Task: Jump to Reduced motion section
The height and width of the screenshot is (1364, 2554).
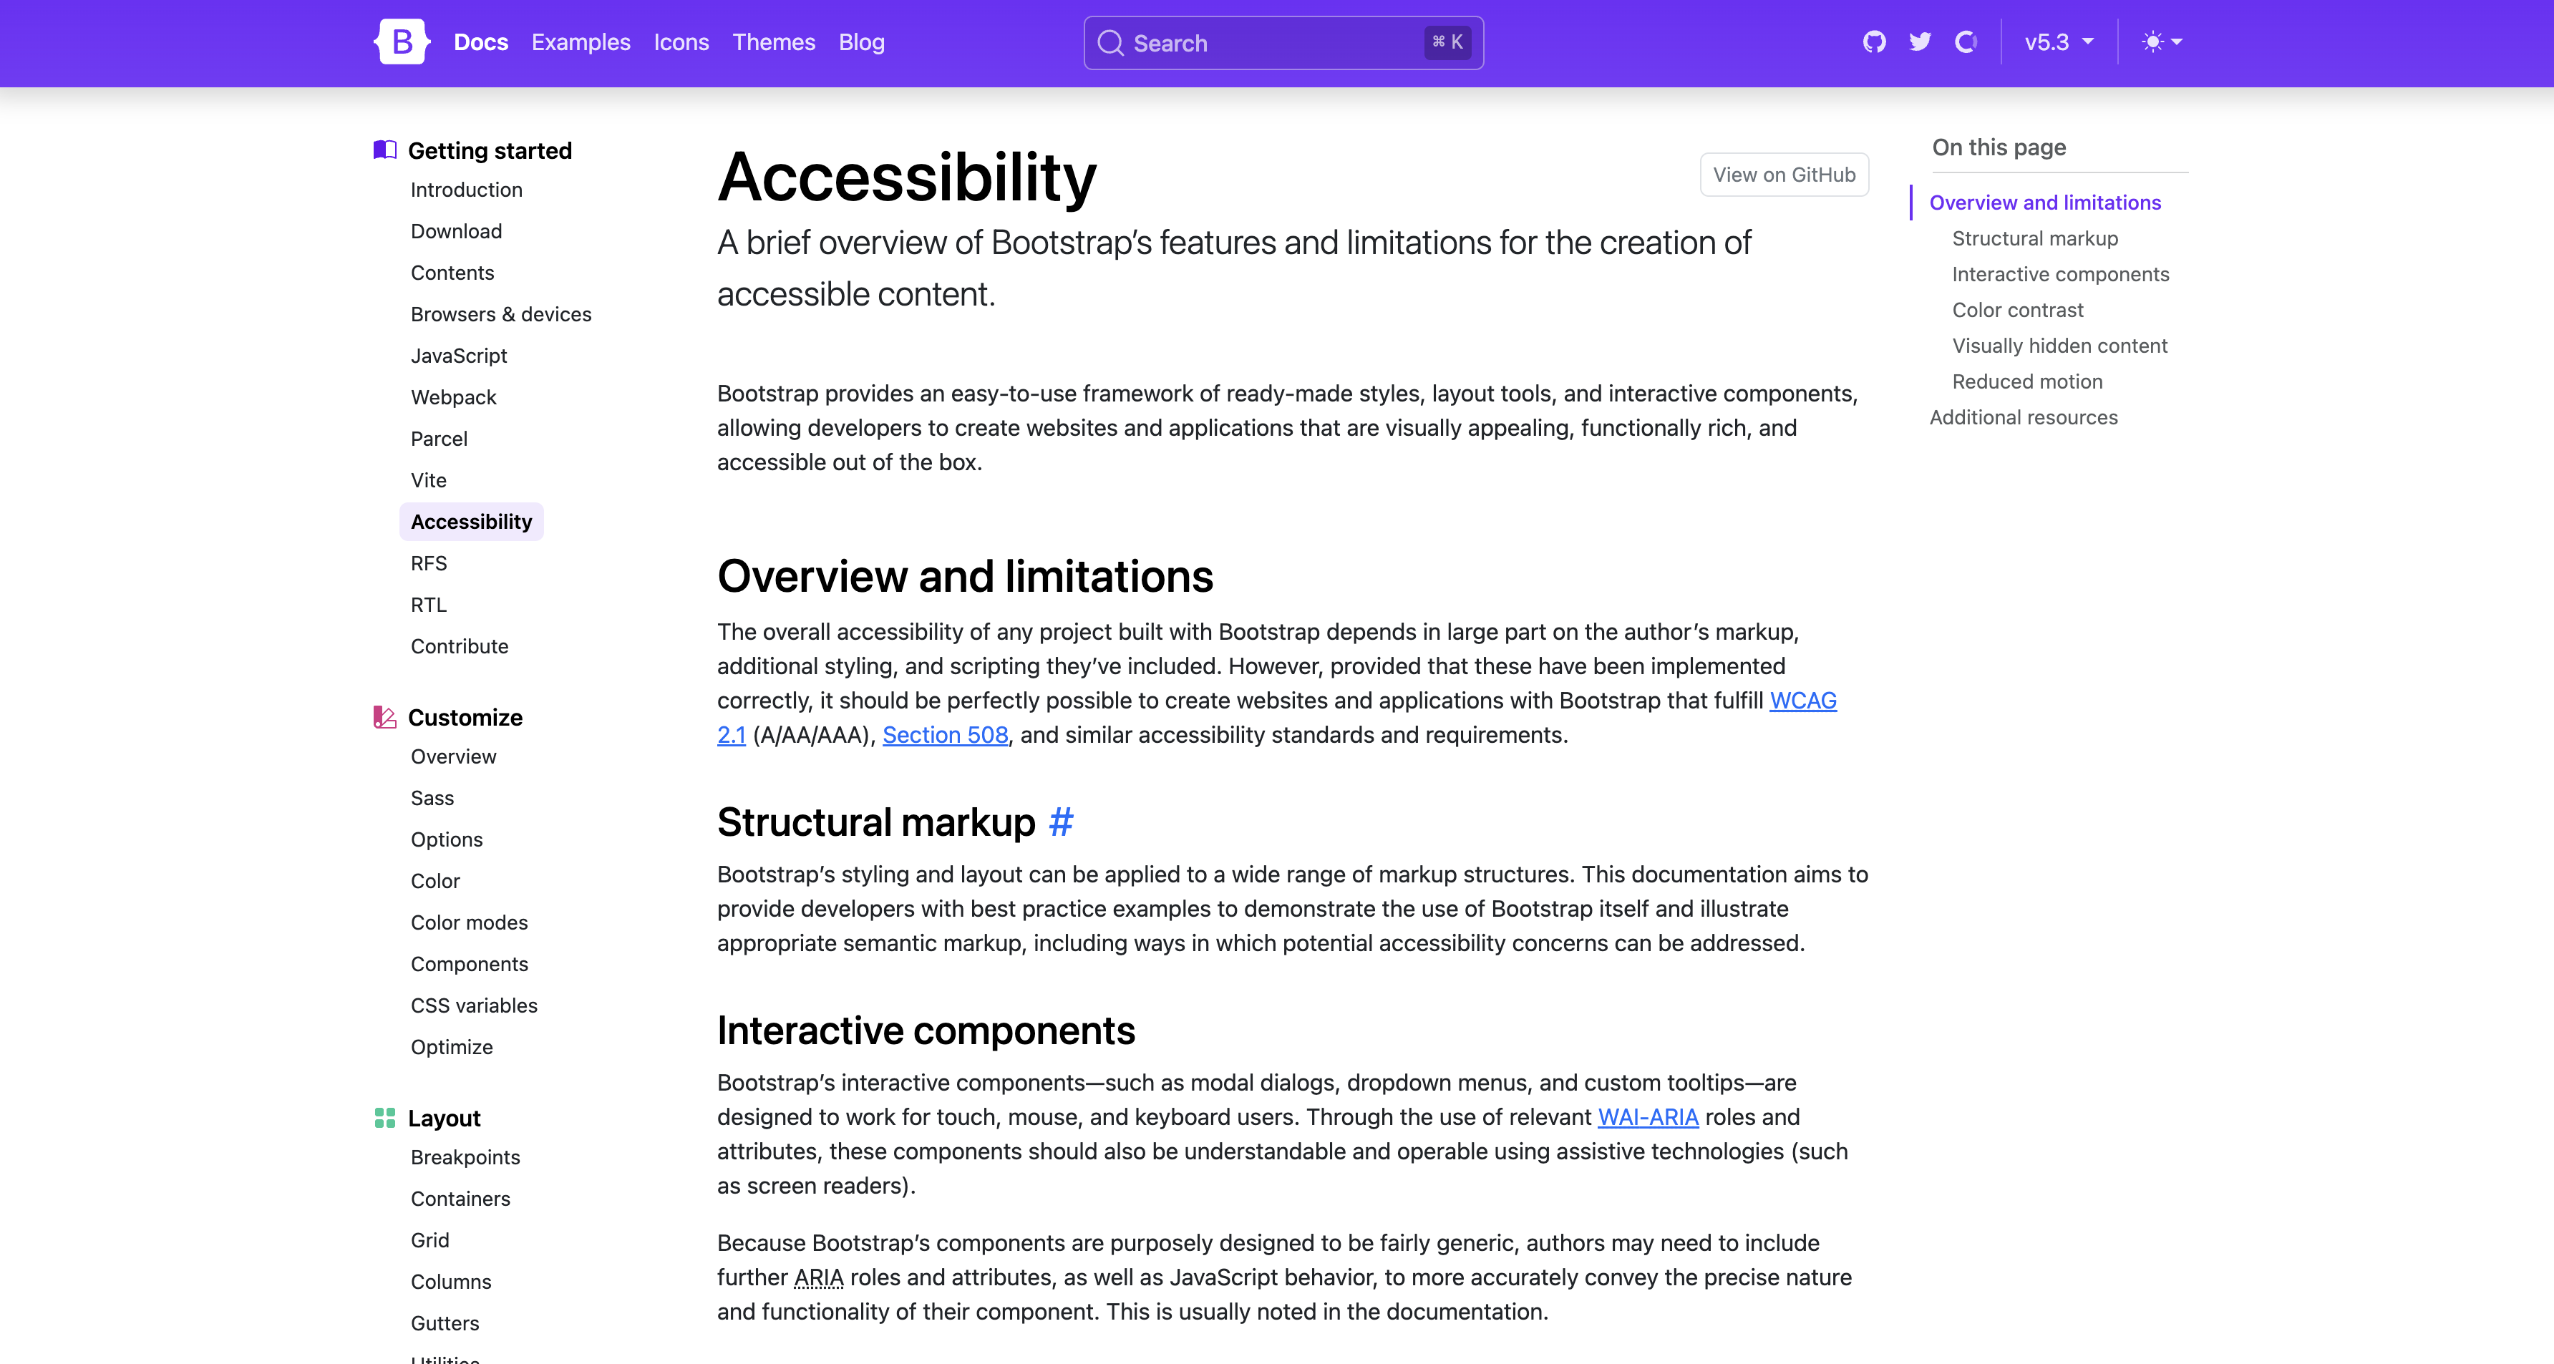Action: click(2026, 381)
